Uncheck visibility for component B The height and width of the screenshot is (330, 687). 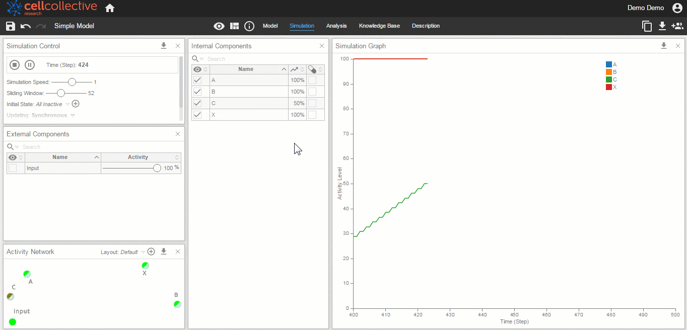[197, 92]
